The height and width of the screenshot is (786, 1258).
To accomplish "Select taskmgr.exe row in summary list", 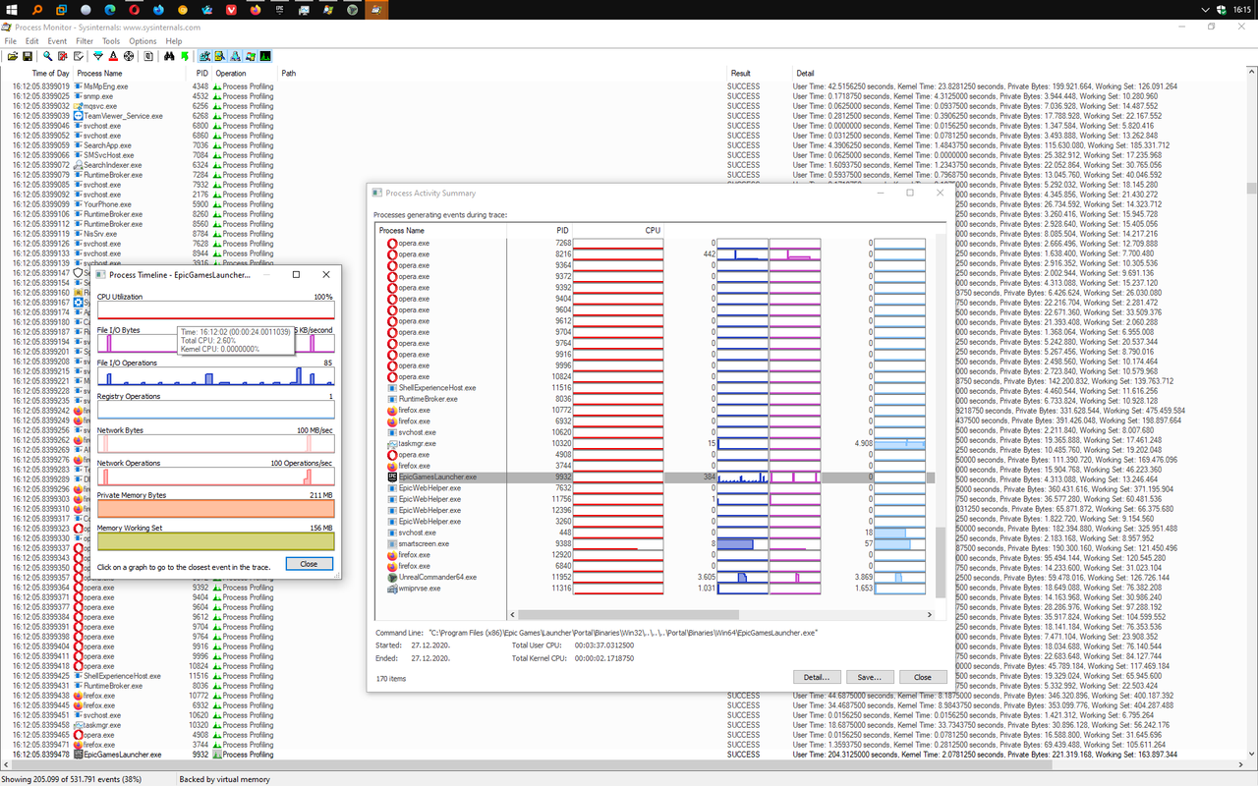I will tap(656, 443).
